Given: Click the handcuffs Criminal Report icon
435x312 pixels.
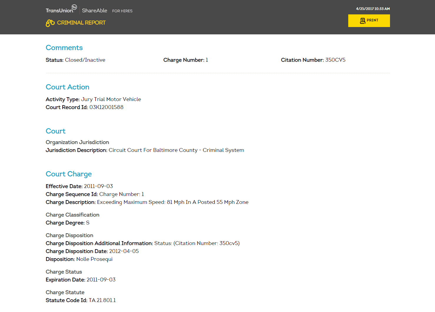Looking at the screenshot, I should 50,23.
